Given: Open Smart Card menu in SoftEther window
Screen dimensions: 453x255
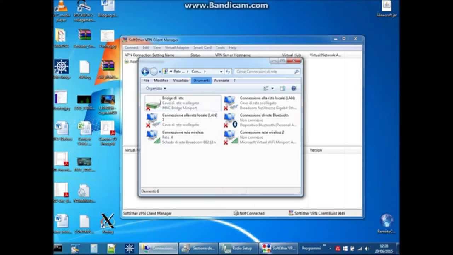Looking at the screenshot, I should [x=202, y=47].
